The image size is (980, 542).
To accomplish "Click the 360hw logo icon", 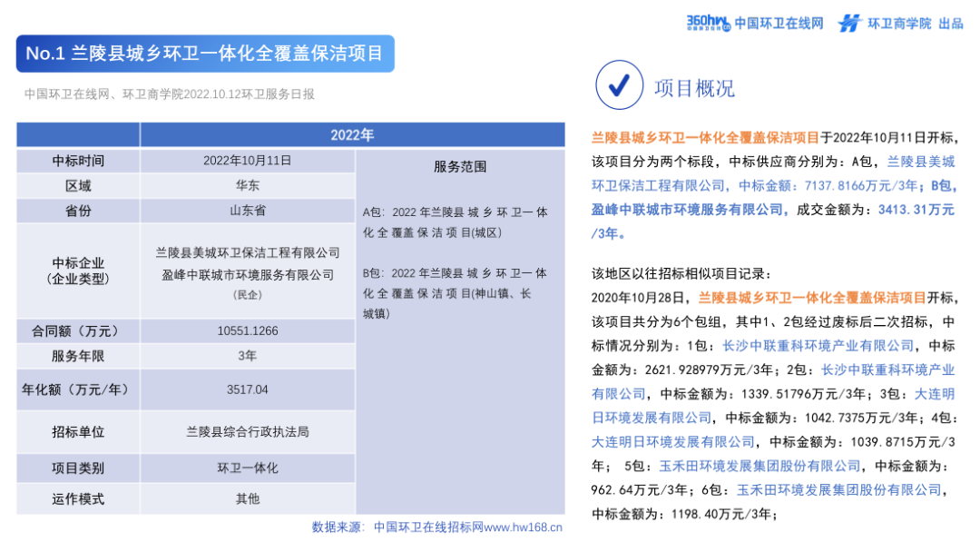I will (x=708, y=23).
